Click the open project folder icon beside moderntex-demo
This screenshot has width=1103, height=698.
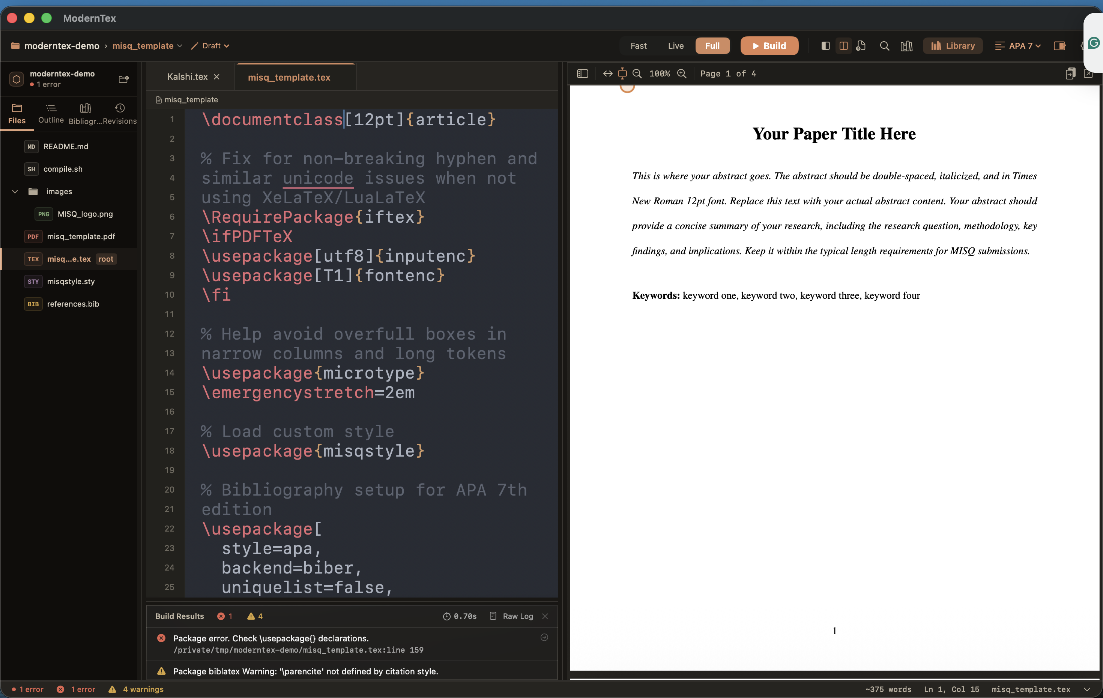tap(124, 79)
